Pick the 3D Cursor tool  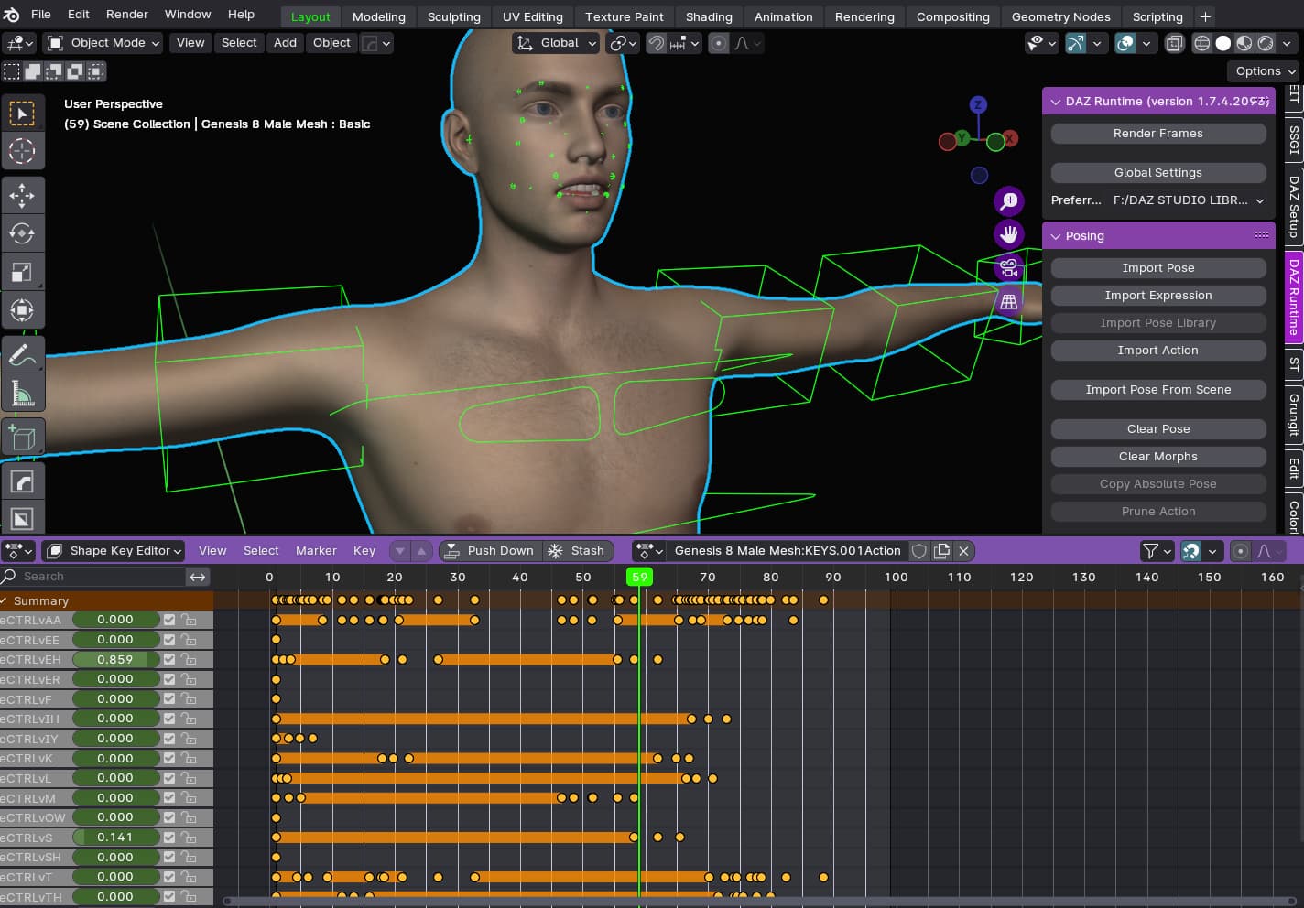point(22,150)
